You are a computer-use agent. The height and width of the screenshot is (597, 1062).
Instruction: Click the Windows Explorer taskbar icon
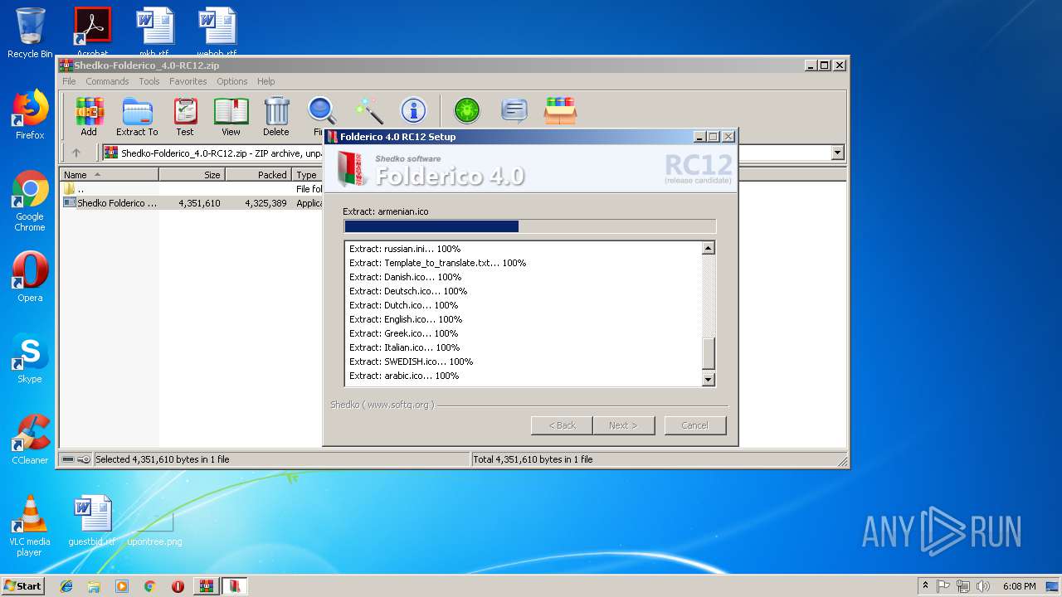(x=94, y=586)
